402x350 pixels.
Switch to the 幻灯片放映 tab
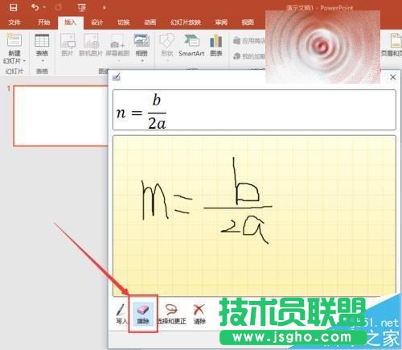point(186,23)
